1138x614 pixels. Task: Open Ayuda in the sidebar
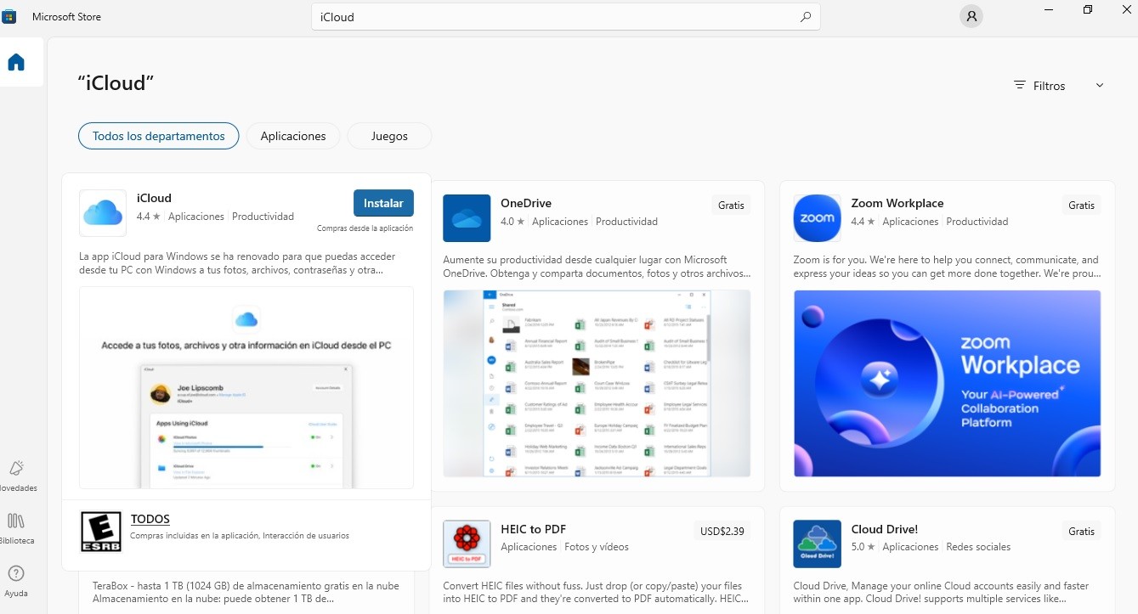[16, 581]
